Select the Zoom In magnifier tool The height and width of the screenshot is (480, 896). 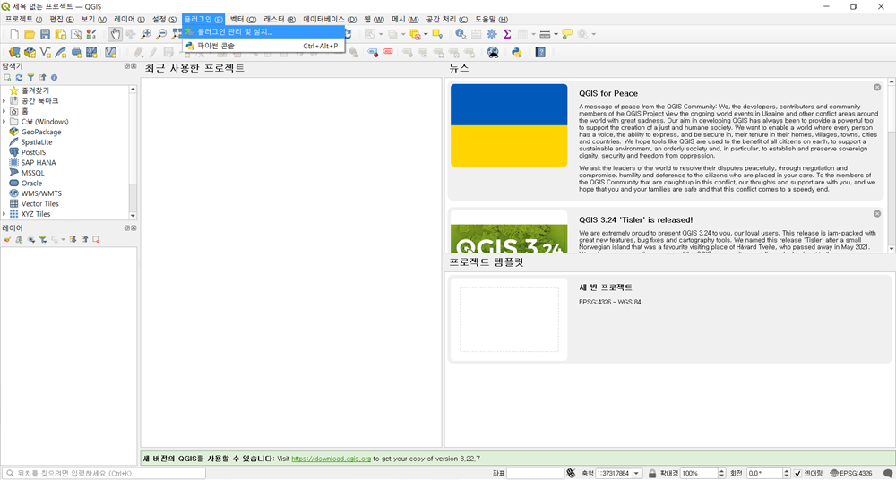146,34
